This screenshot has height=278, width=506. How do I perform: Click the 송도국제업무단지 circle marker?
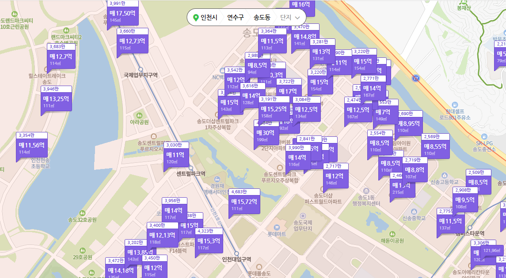click(303, 215)
